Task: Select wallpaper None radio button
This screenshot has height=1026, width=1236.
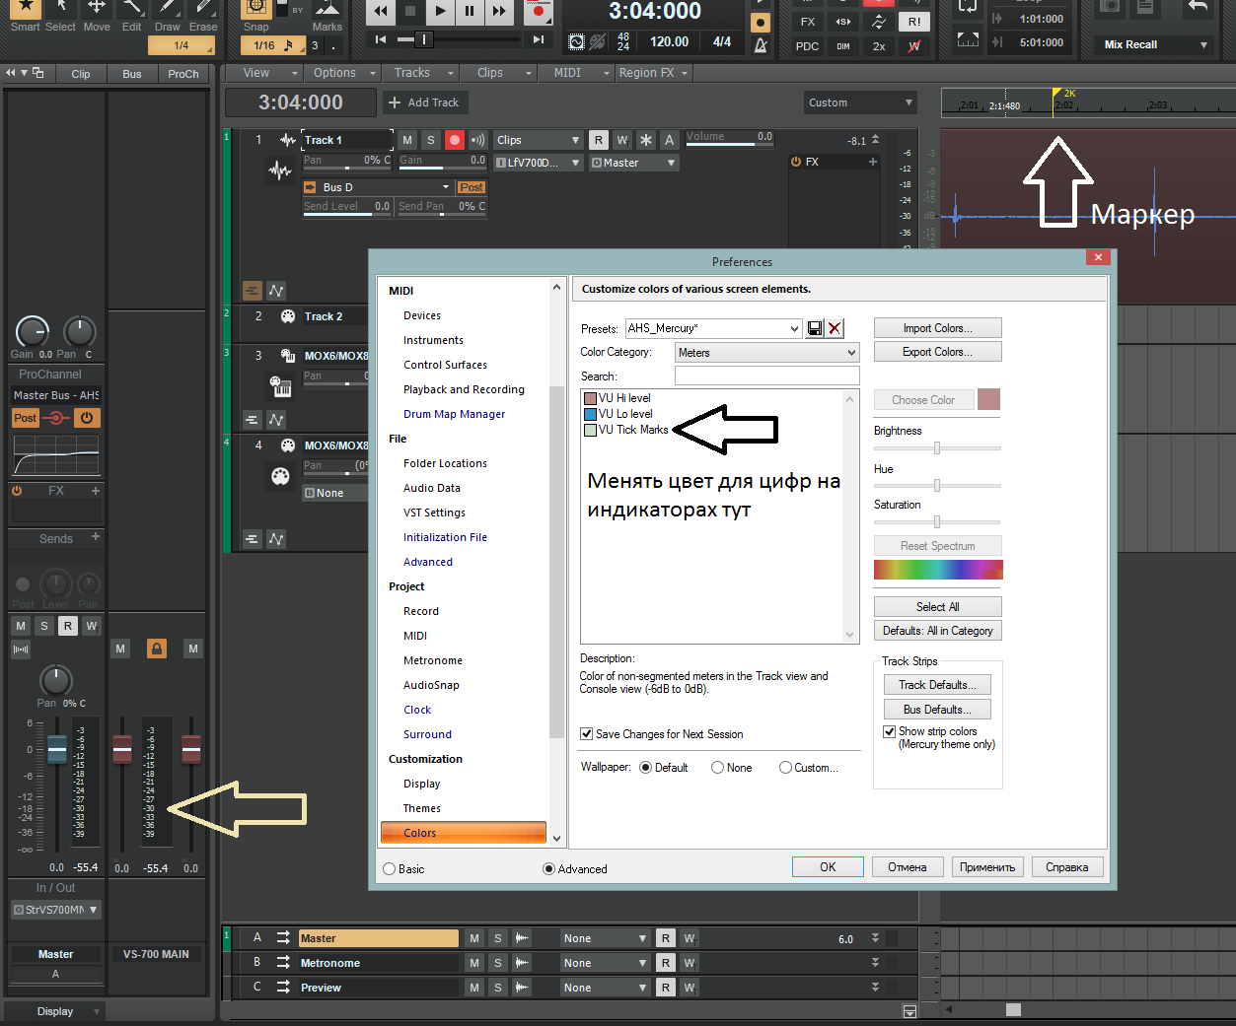Action: point(717,768)
